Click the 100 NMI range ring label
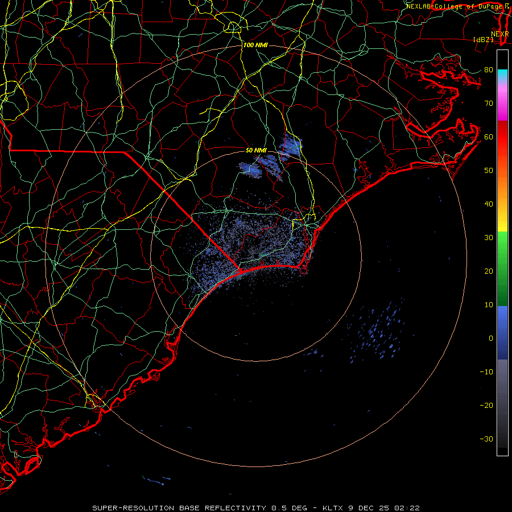Image resolution: width=512 pixels, height=512 pixels. 255,45
